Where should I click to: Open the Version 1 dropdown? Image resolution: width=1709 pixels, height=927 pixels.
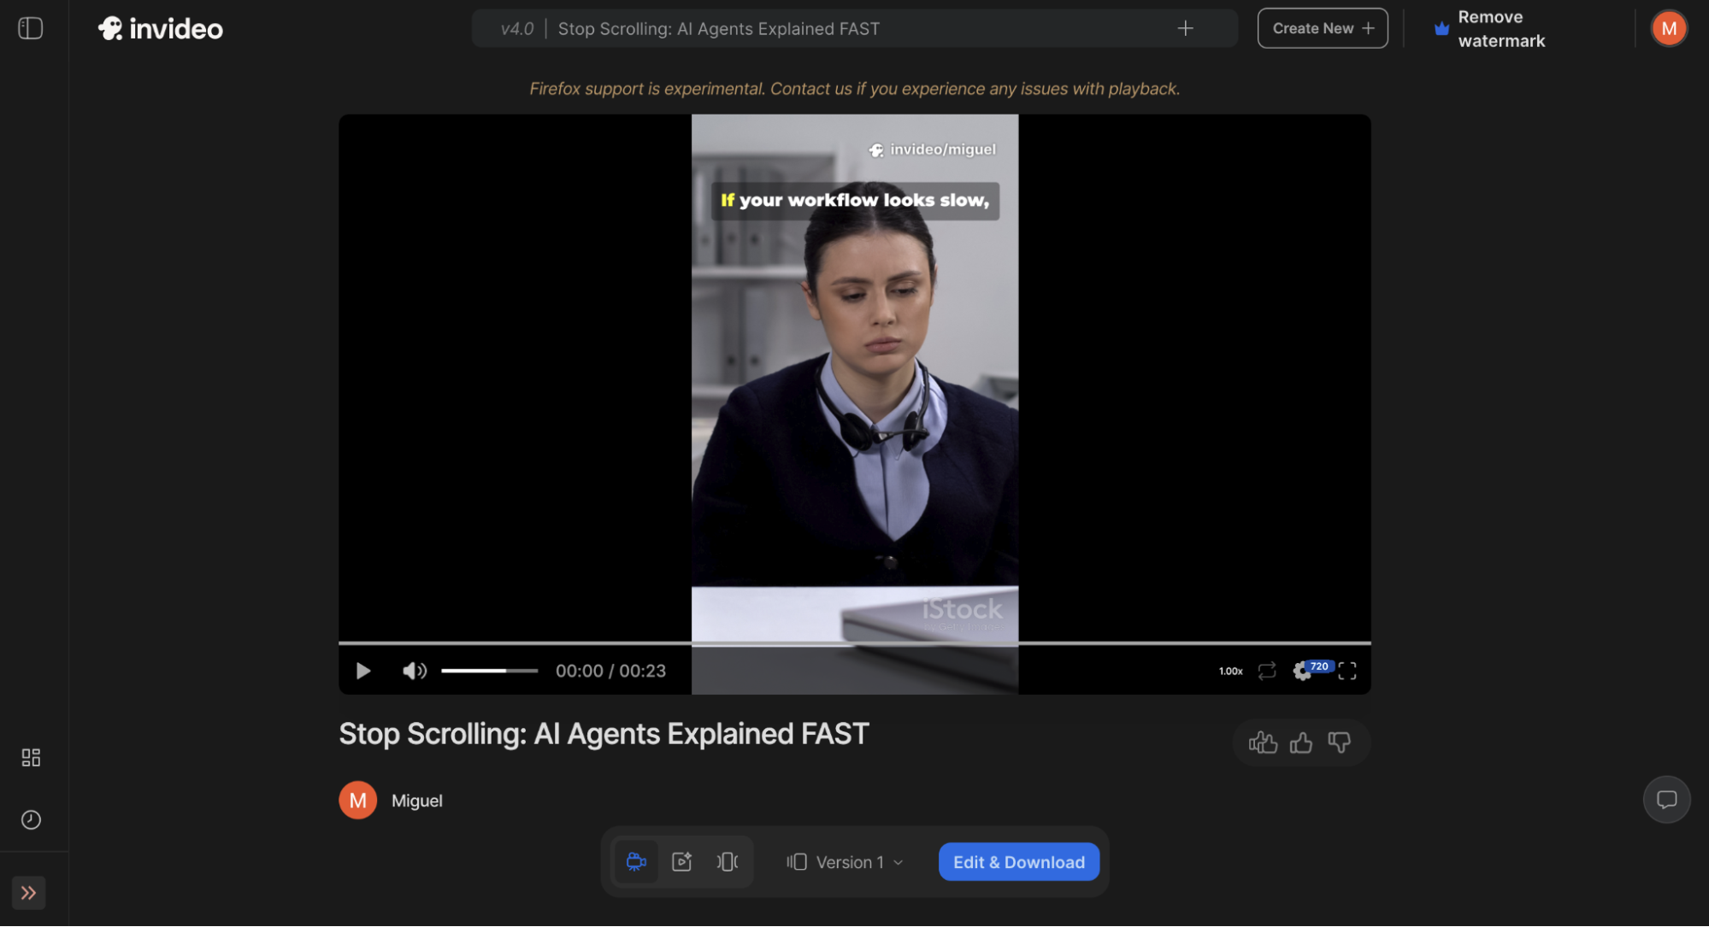[851, 861]
